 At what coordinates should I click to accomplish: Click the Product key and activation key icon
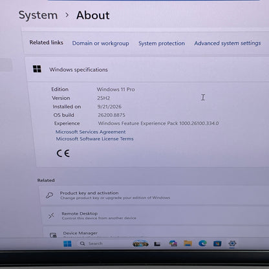point(49,195)
